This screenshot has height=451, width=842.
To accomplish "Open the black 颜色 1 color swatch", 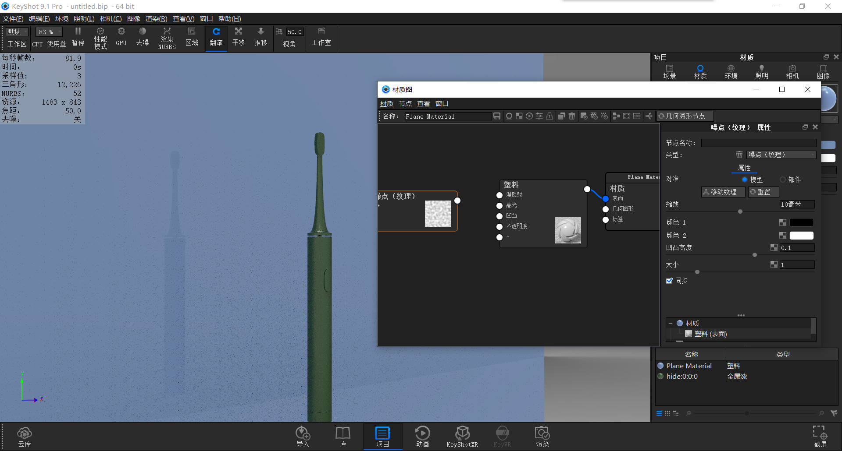I will point(802,222).
